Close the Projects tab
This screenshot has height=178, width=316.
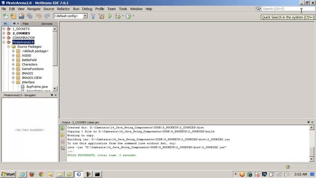click(x=18, y=23)
